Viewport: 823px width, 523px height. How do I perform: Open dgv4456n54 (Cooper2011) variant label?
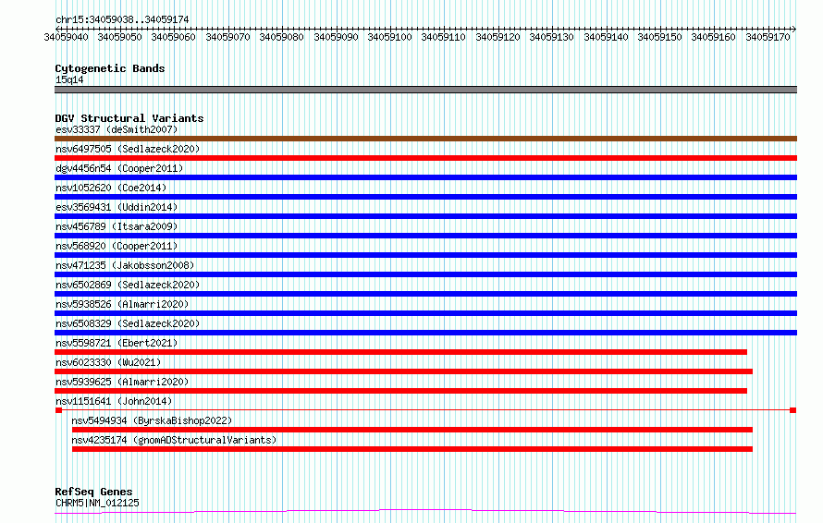point(119,168)
